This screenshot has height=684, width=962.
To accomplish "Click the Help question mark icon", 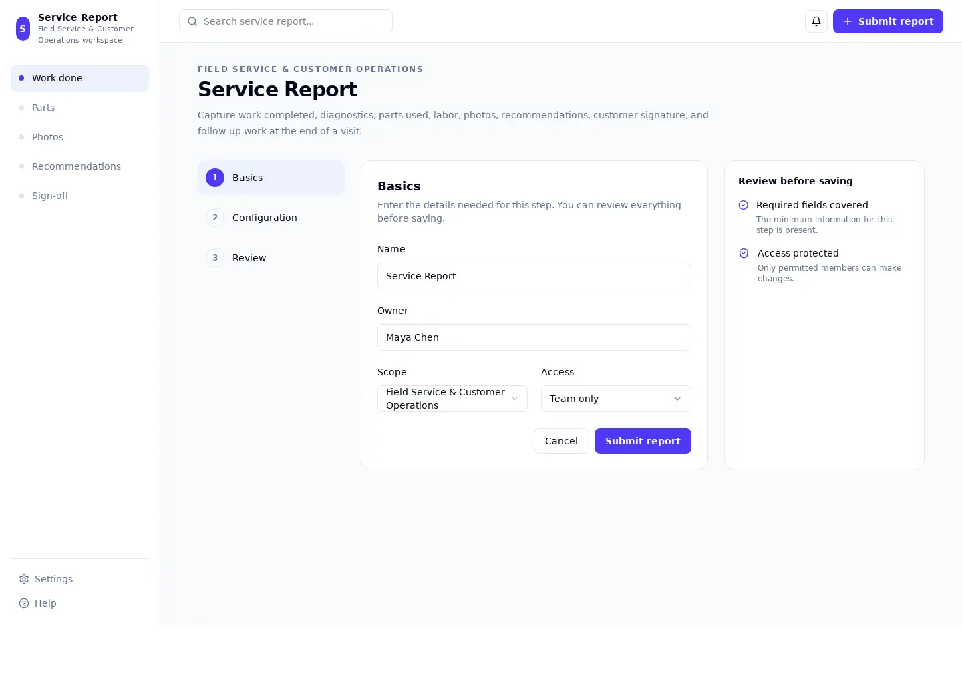I will [x=24, y=603].
